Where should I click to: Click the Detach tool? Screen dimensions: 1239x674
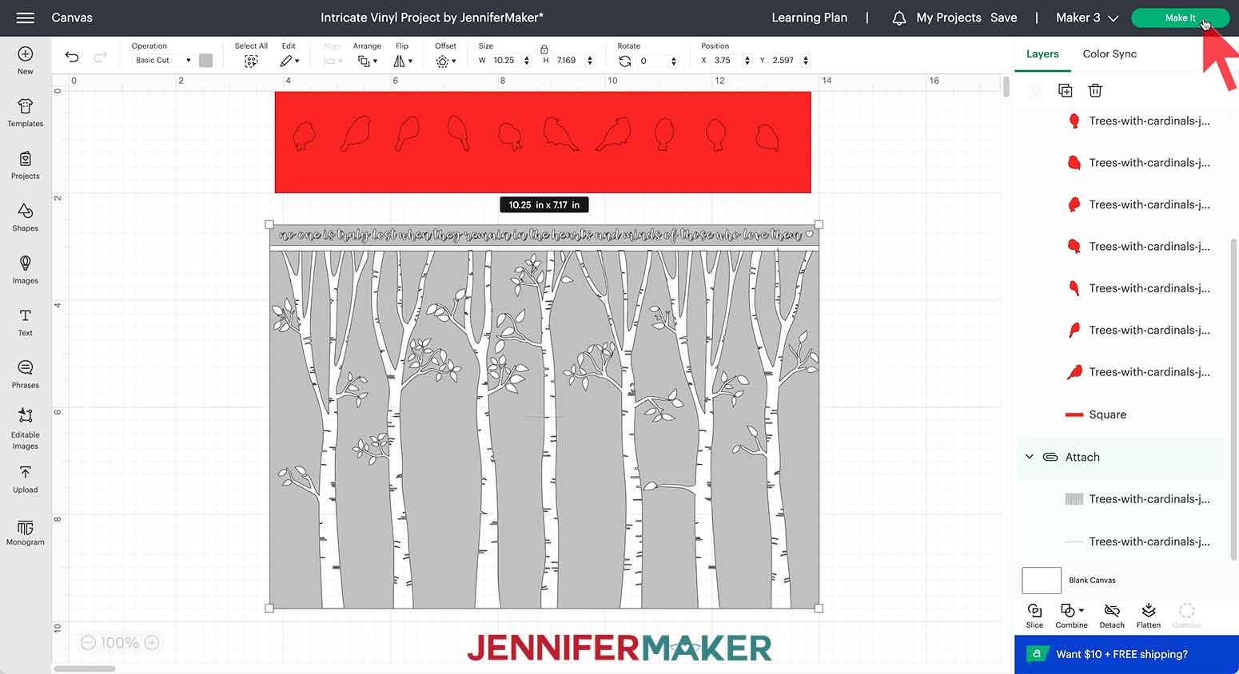1112,616
